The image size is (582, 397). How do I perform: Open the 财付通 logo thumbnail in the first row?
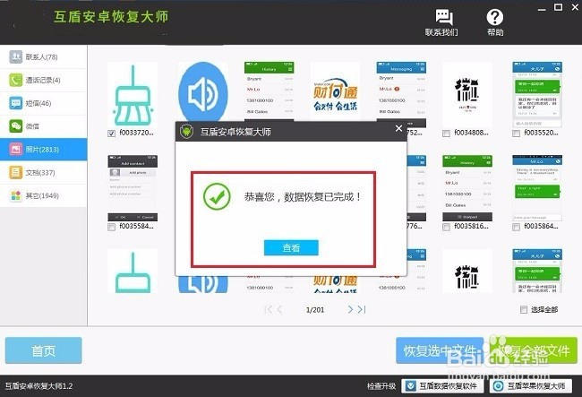(x=335, y=91)
